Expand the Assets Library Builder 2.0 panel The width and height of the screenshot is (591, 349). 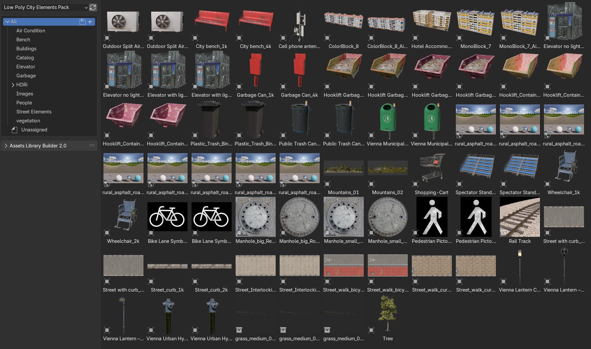pos(6,146)
